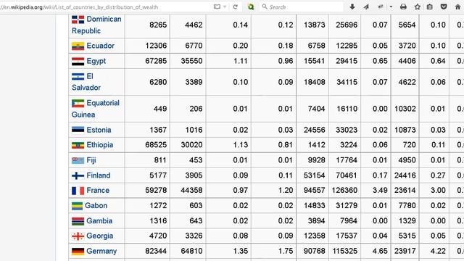Click the paper plane send icon
464x261 pixels.
[366, 7]
